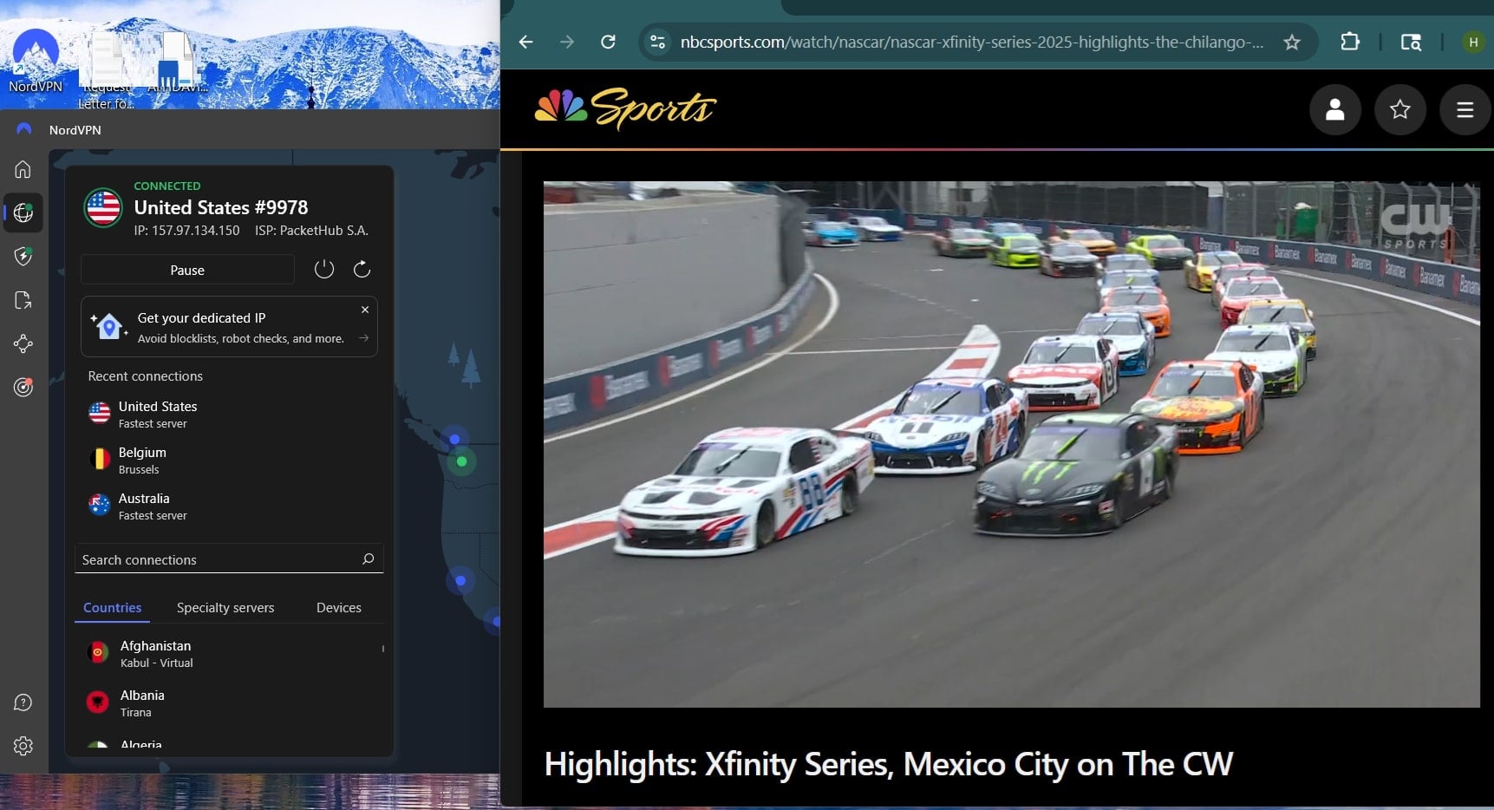Open NBC Sports favorites star icon
The image size is (1494, 810).
coord(1399,109)
